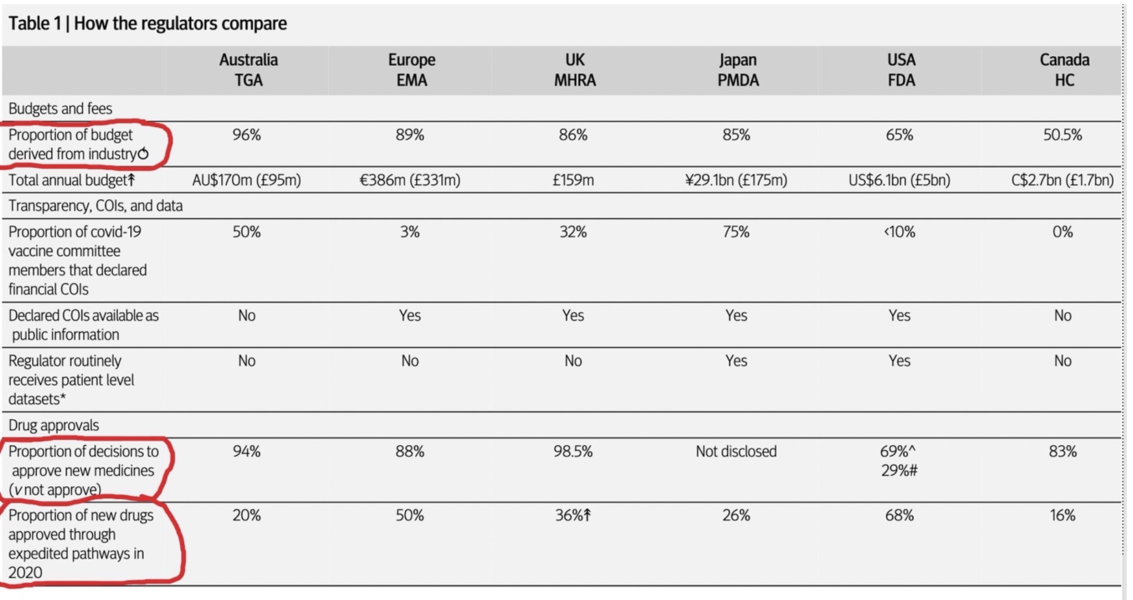Screen dimensions: 1133x600
Task: Select the "Not disclosed" cell for Japan
Action: point(736,451)
